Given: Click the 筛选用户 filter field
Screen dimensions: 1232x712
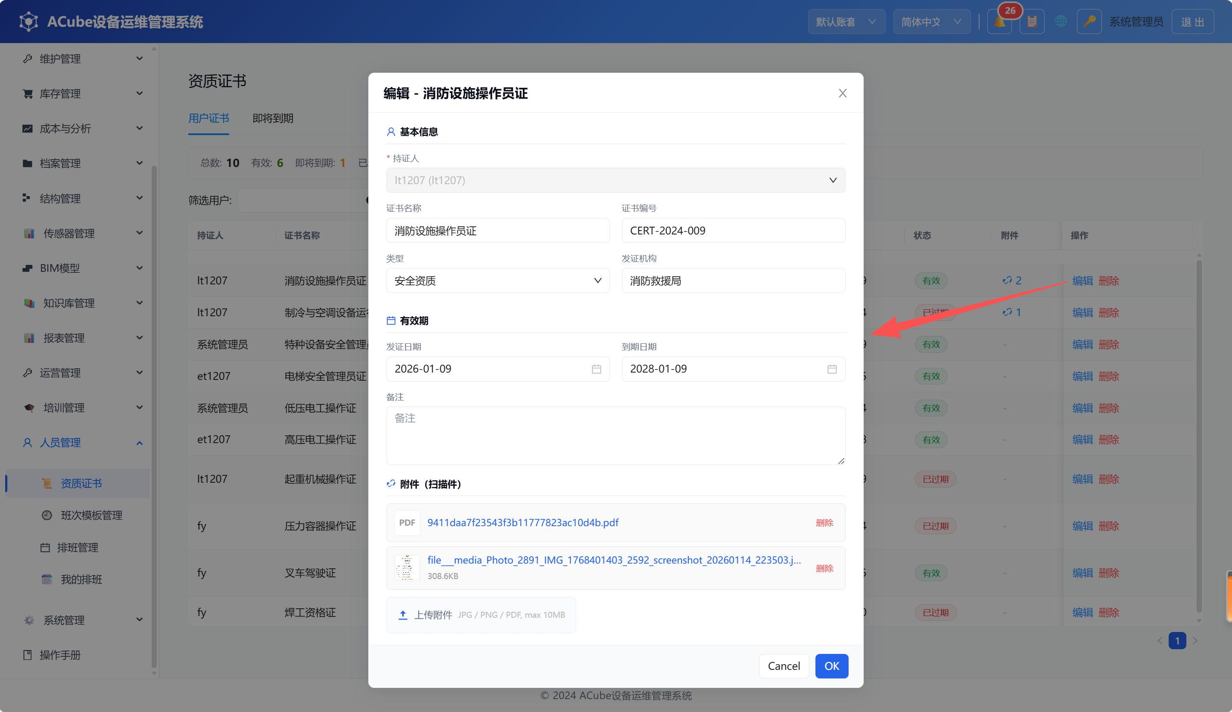Looking at the screenshot, I should (303, 200).
